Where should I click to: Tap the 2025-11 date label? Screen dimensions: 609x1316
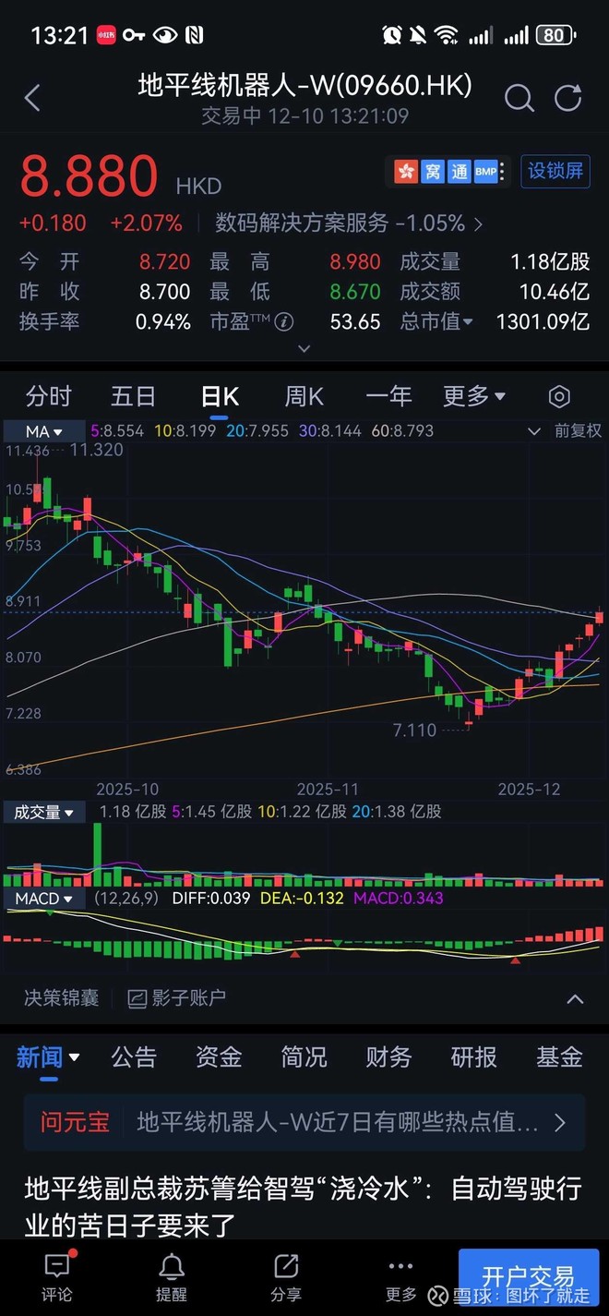[x=327, y=789]
